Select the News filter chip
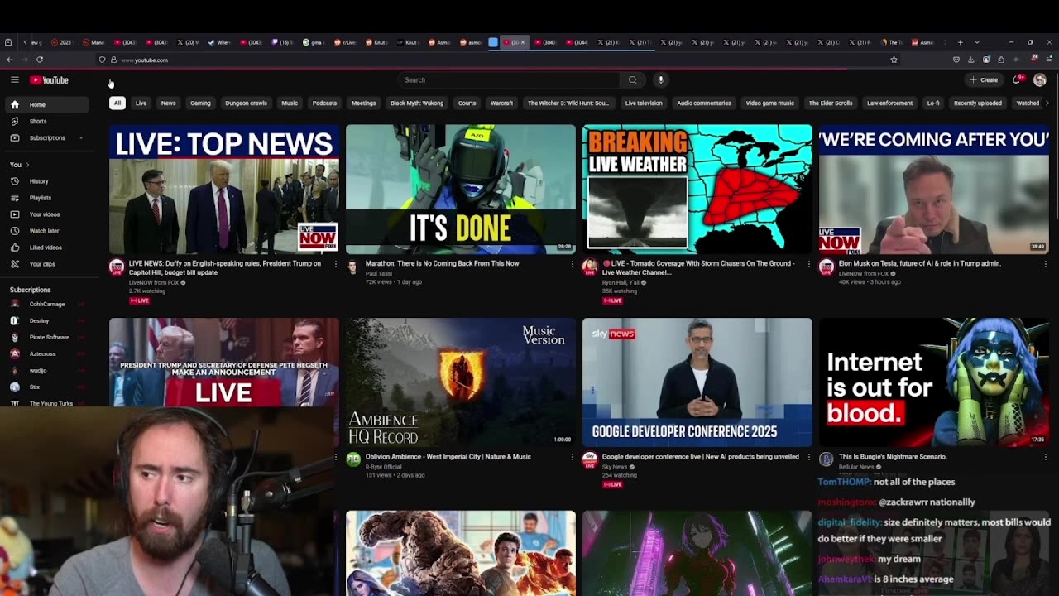 pyautogui.click(x=168, y=103)
